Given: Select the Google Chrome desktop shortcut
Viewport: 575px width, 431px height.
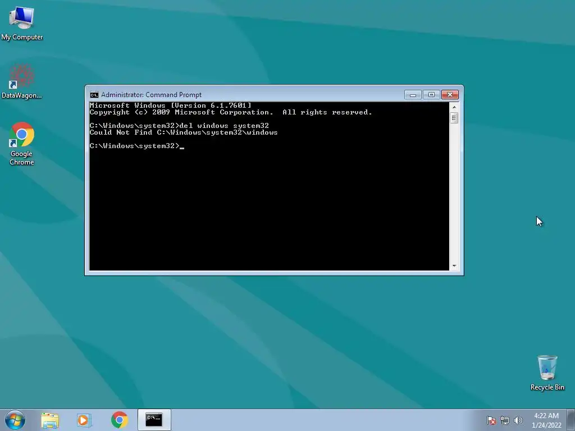Looking at the screenshot, I should pyautogui.click(x=22, y=144).
